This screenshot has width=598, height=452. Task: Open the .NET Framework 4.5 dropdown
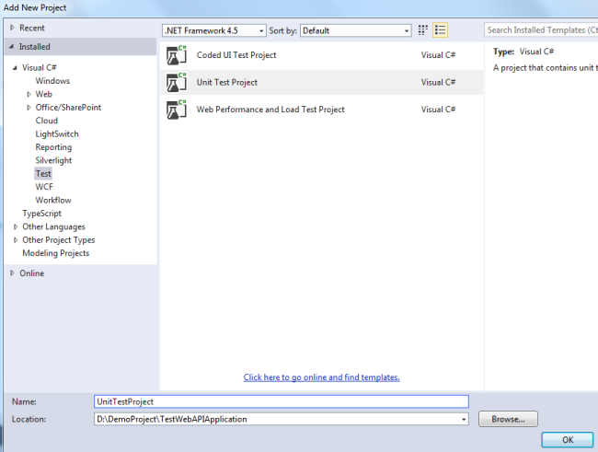coord(214,30)
